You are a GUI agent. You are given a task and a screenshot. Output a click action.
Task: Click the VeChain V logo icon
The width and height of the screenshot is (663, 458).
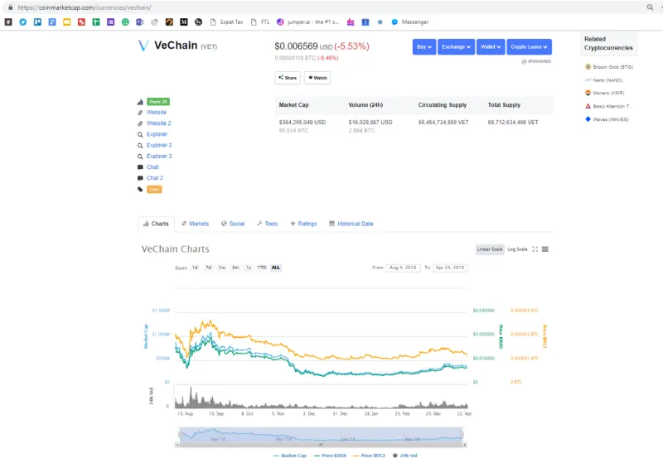coord(143,46)
